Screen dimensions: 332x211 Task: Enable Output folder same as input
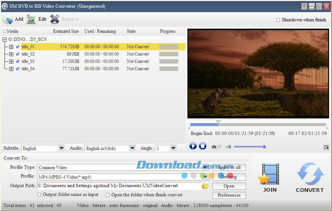[x=39, y=194]
